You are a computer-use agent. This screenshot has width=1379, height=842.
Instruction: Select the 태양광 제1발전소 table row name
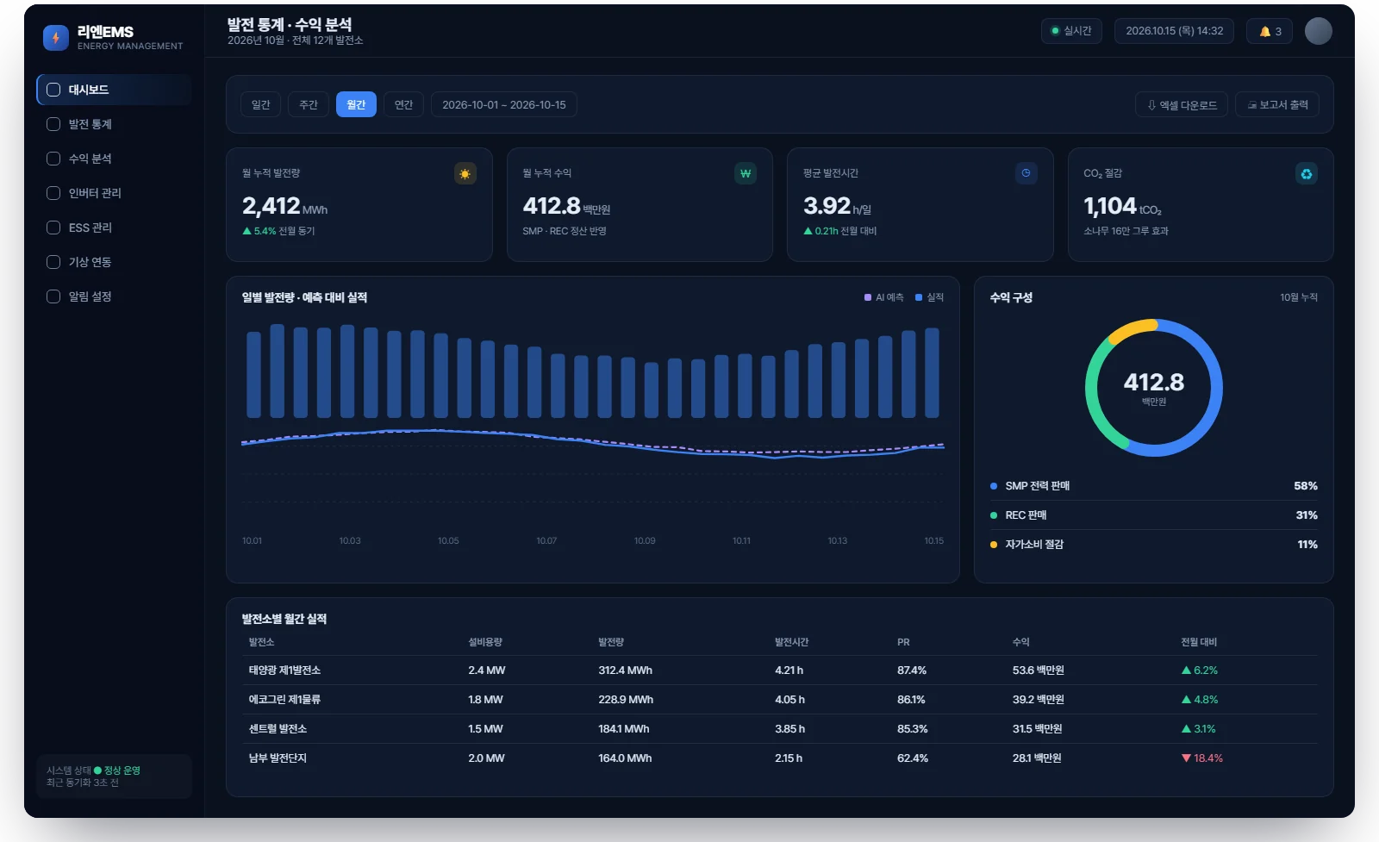[x=284, y=670]
